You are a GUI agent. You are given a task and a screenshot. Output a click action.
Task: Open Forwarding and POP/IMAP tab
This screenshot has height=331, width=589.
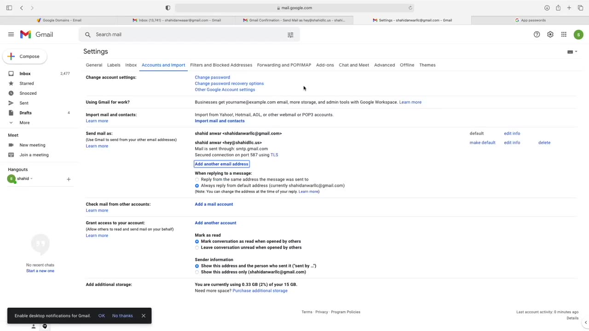pyautogui.click(x=284, y=65)
